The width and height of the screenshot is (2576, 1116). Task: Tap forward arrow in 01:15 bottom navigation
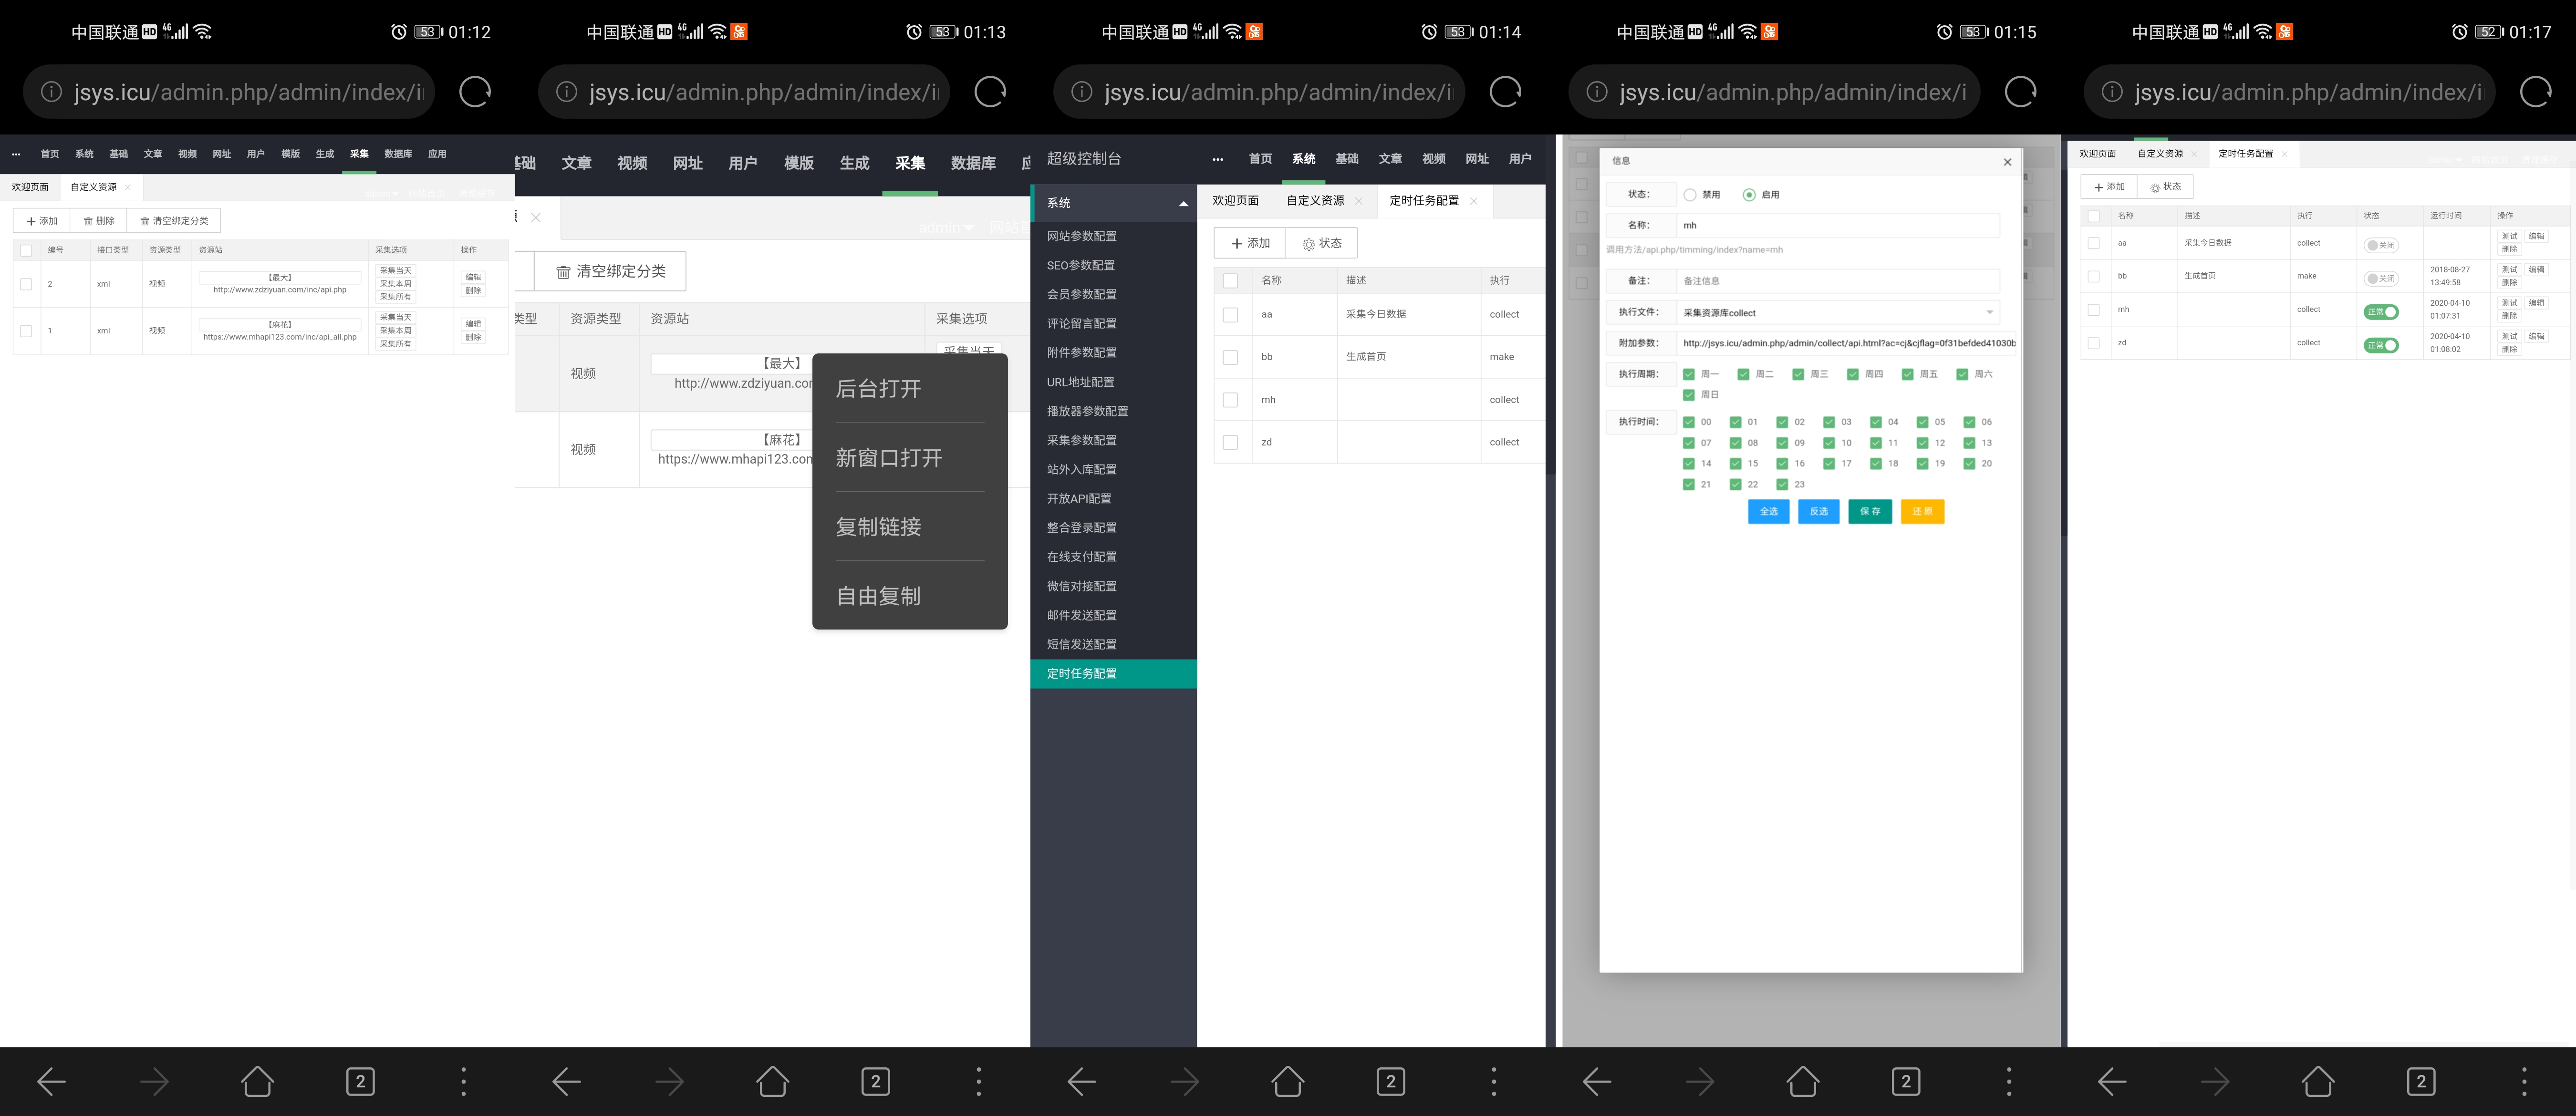point(1700,1081)
